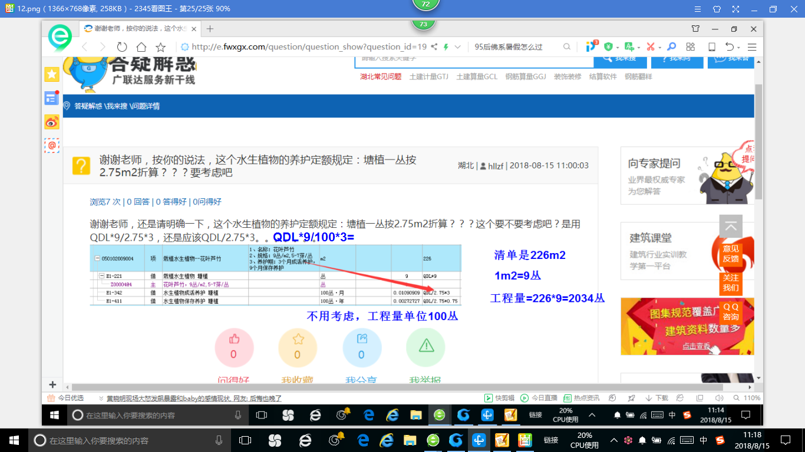Open 下载 downloads in status bar
The image size is (805, 452).
[656, 398]
